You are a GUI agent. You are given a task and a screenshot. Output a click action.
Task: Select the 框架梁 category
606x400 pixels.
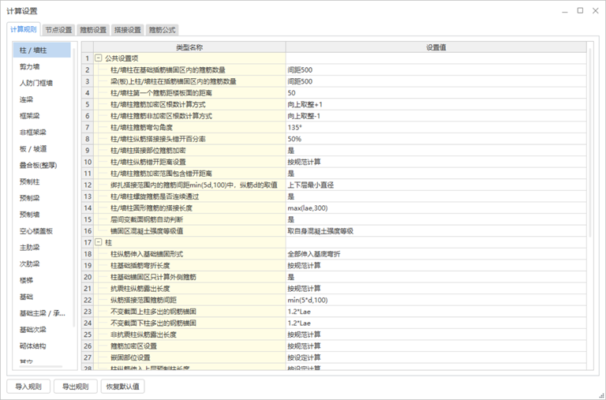coord(30,116)
